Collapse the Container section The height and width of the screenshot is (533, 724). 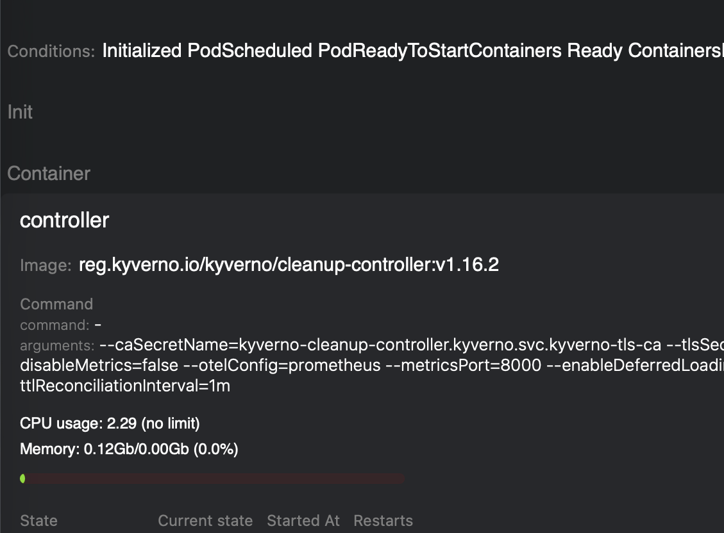(48, 173)
